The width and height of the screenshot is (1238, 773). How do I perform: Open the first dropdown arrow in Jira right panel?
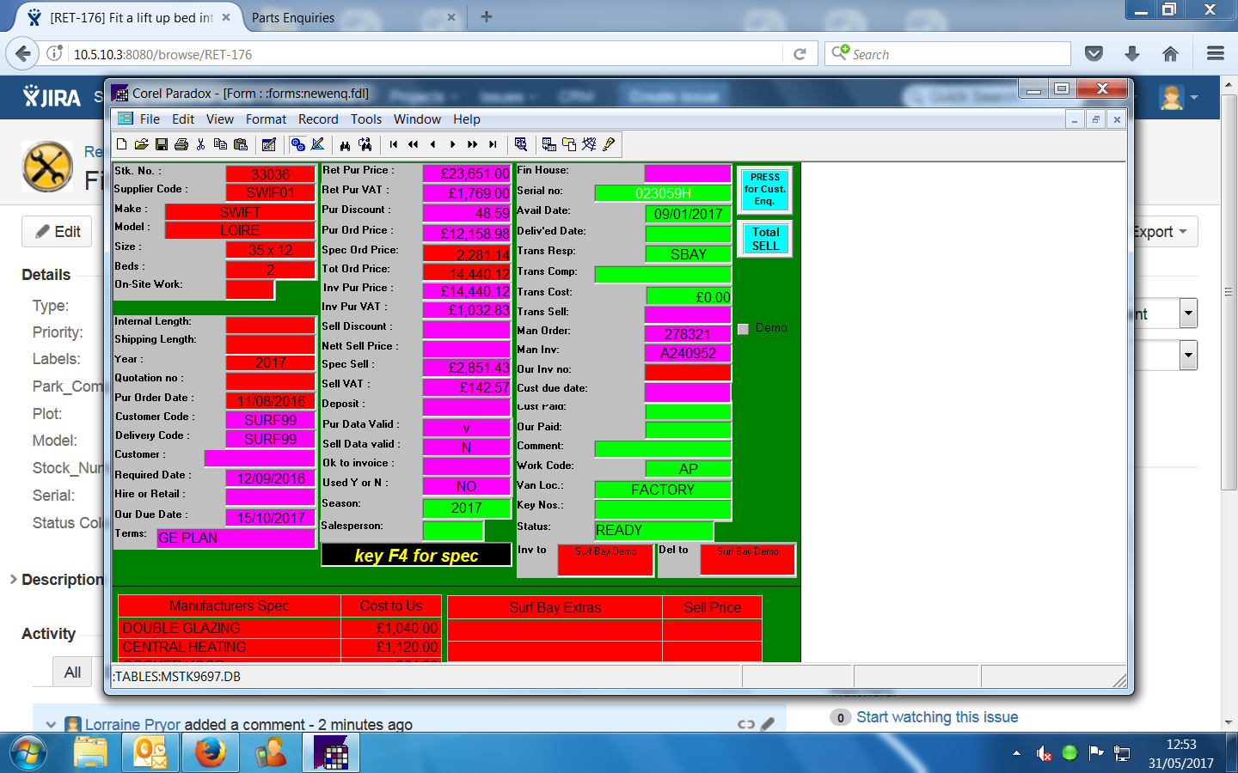(1188, 313)
